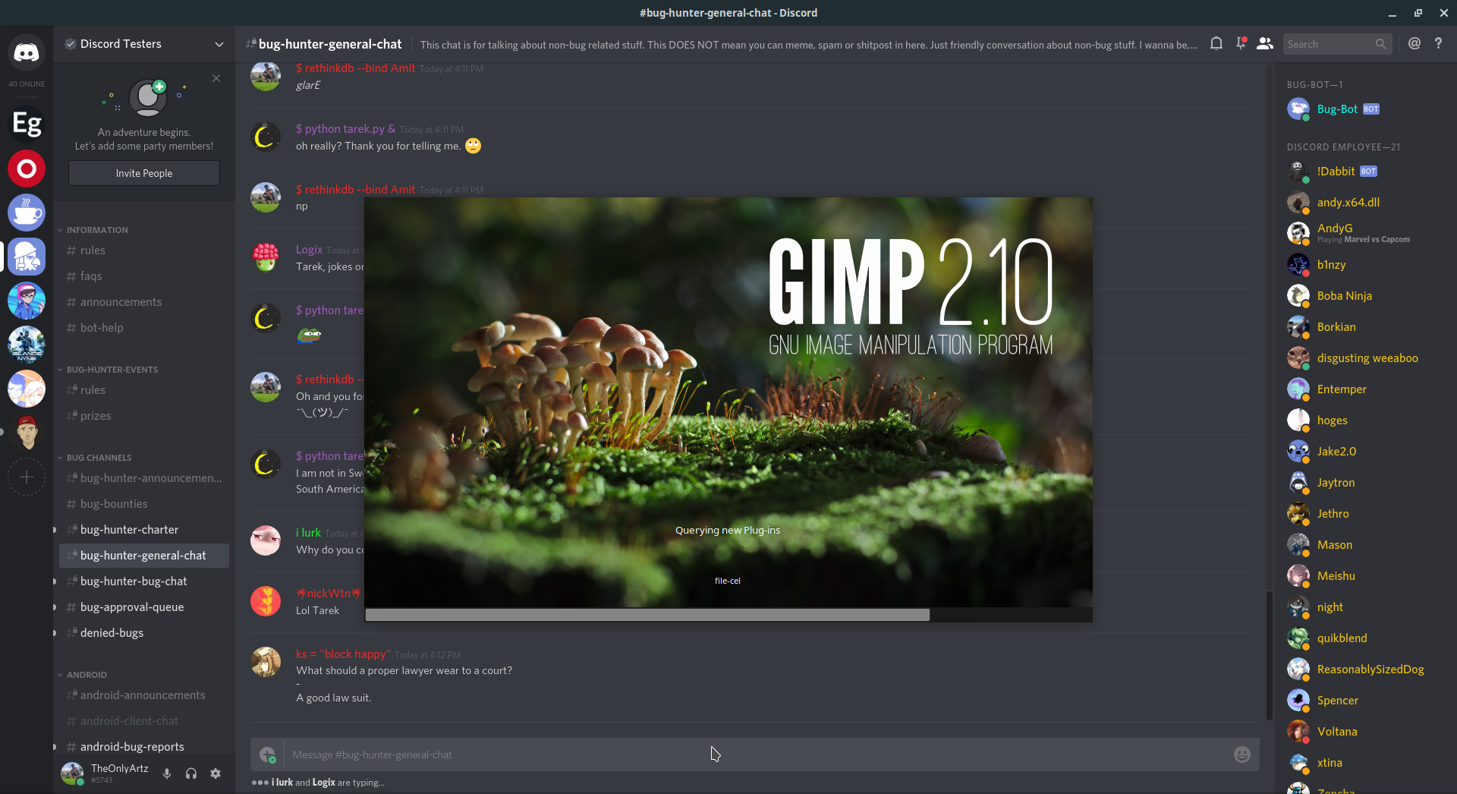Image resolution: width=1457 pixels, height=794 pixels.
Task: Open the Eg server icon
Action: tap(27, 124)
